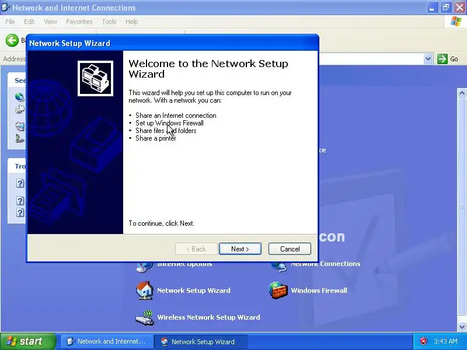
Task: Click the "To continue, click Next." text
Action: (161, 223)
